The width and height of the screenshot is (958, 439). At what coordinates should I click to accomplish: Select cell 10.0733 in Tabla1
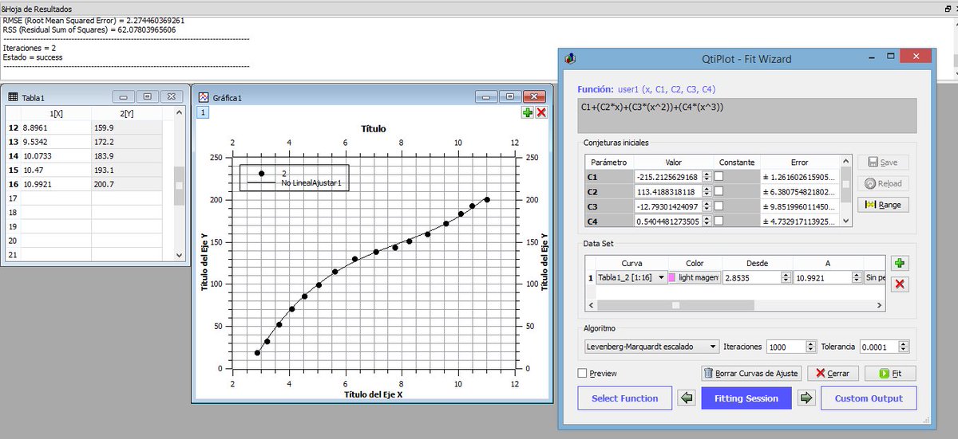coord(56,156)
